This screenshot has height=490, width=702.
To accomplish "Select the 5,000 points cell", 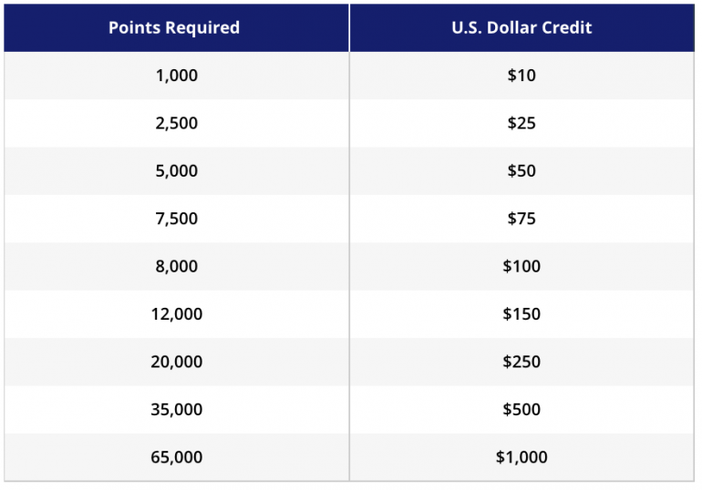I will 176,171.
